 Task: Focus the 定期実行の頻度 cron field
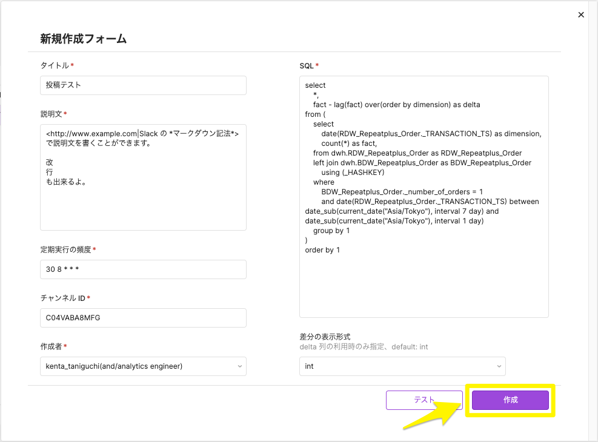(x=143, y=269)
